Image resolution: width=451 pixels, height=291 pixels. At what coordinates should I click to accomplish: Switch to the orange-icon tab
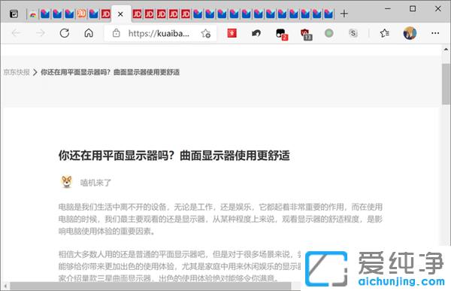(81, 14)
